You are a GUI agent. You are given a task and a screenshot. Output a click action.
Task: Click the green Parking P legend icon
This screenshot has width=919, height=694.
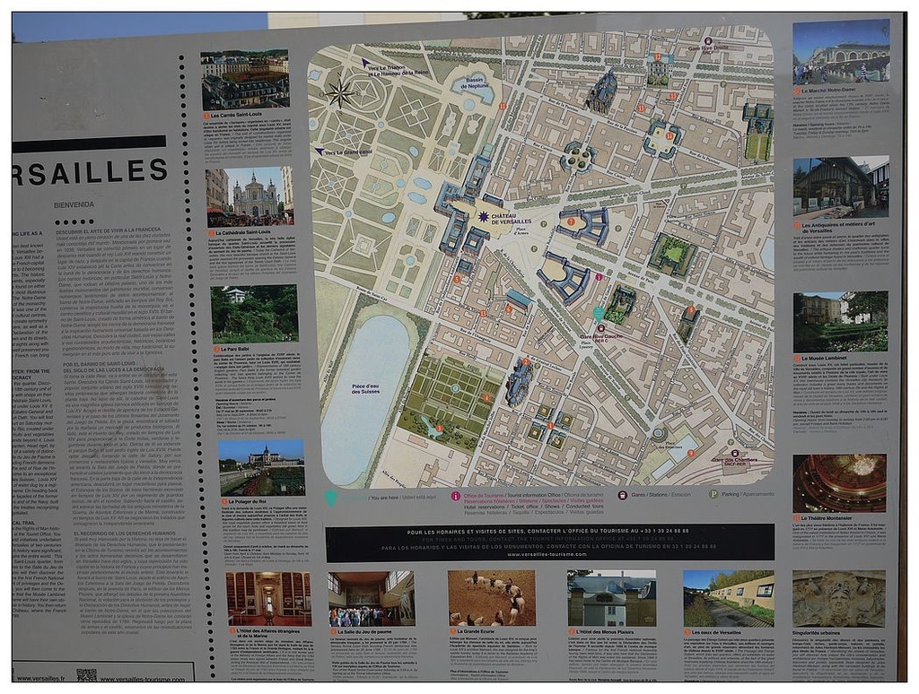coord(713,494)
